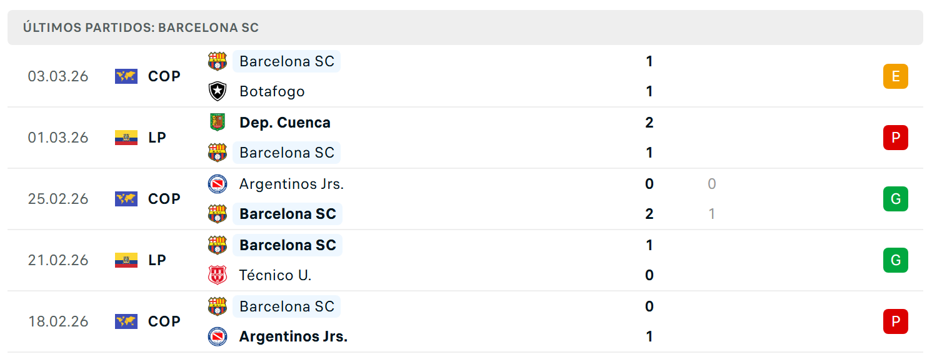Click the Ecuador flag icon on 21.02.26 row
The height and width of the screenshot is (364, 932).
pos(126,260)
